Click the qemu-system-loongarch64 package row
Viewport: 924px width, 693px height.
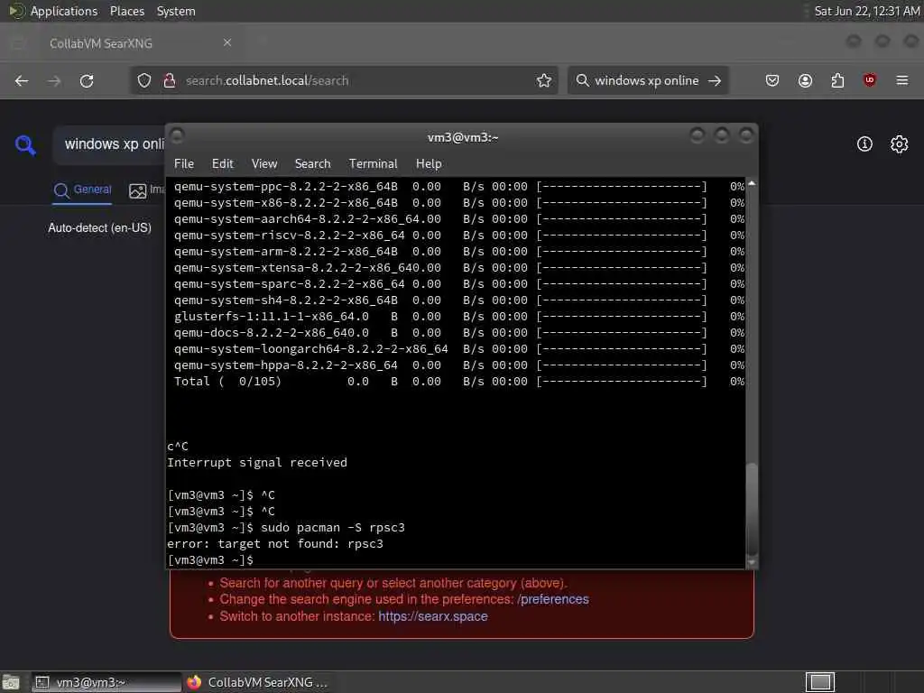pyautogui.click(x=459, y=349)
